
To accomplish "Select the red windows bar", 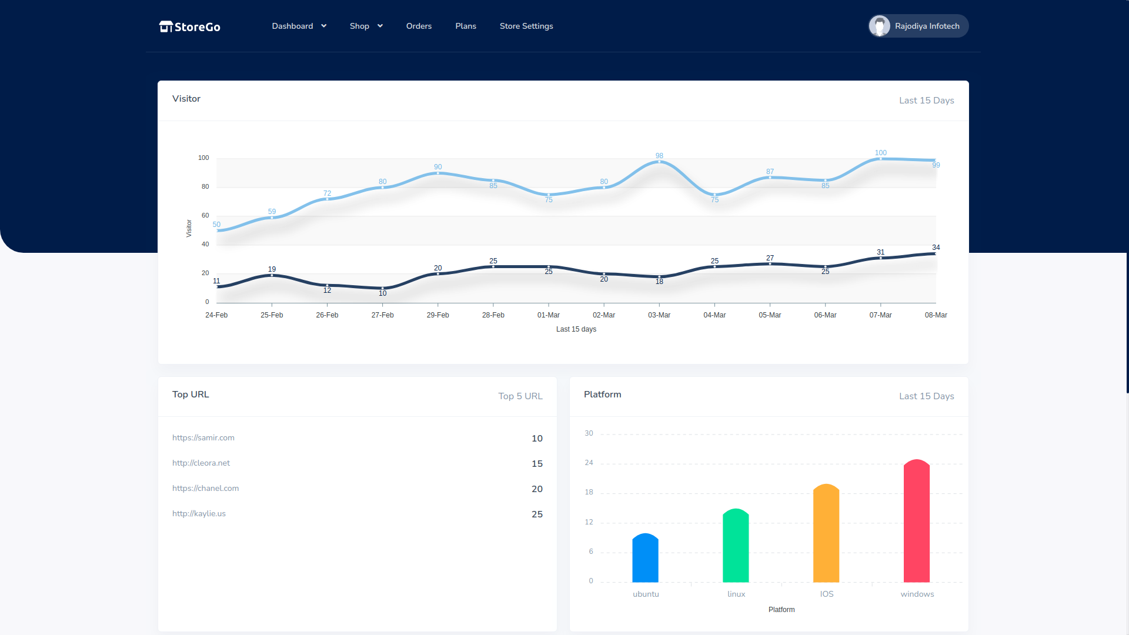I will point(917,521).
